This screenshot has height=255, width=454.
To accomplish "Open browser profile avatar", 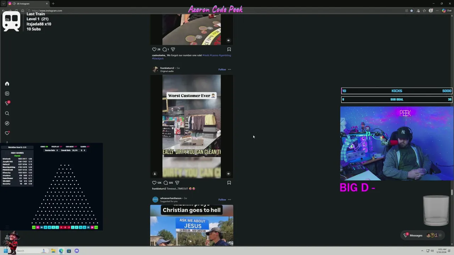I will [x=431, y=11].
